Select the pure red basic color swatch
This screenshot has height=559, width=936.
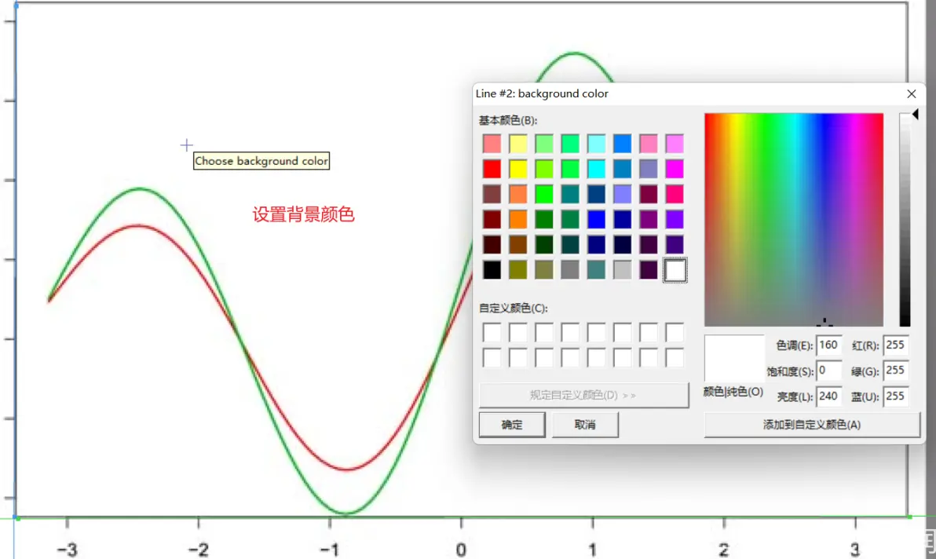tap(492, 169)
